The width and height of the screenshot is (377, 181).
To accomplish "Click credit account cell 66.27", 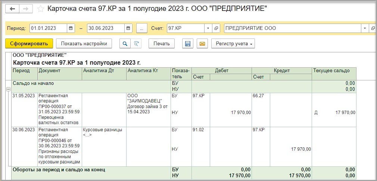I will click(261, 110).
